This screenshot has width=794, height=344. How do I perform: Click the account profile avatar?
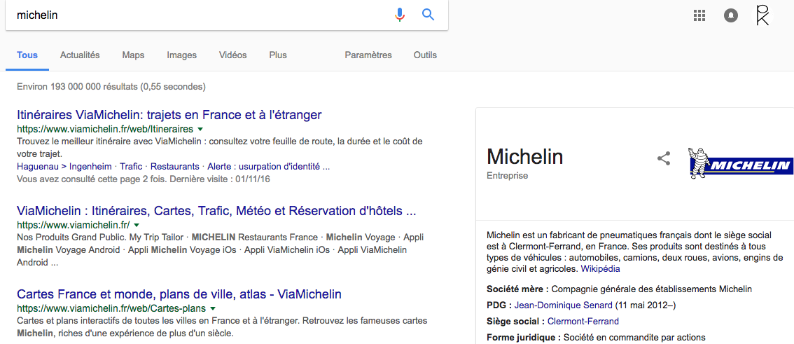coord(762,15)
